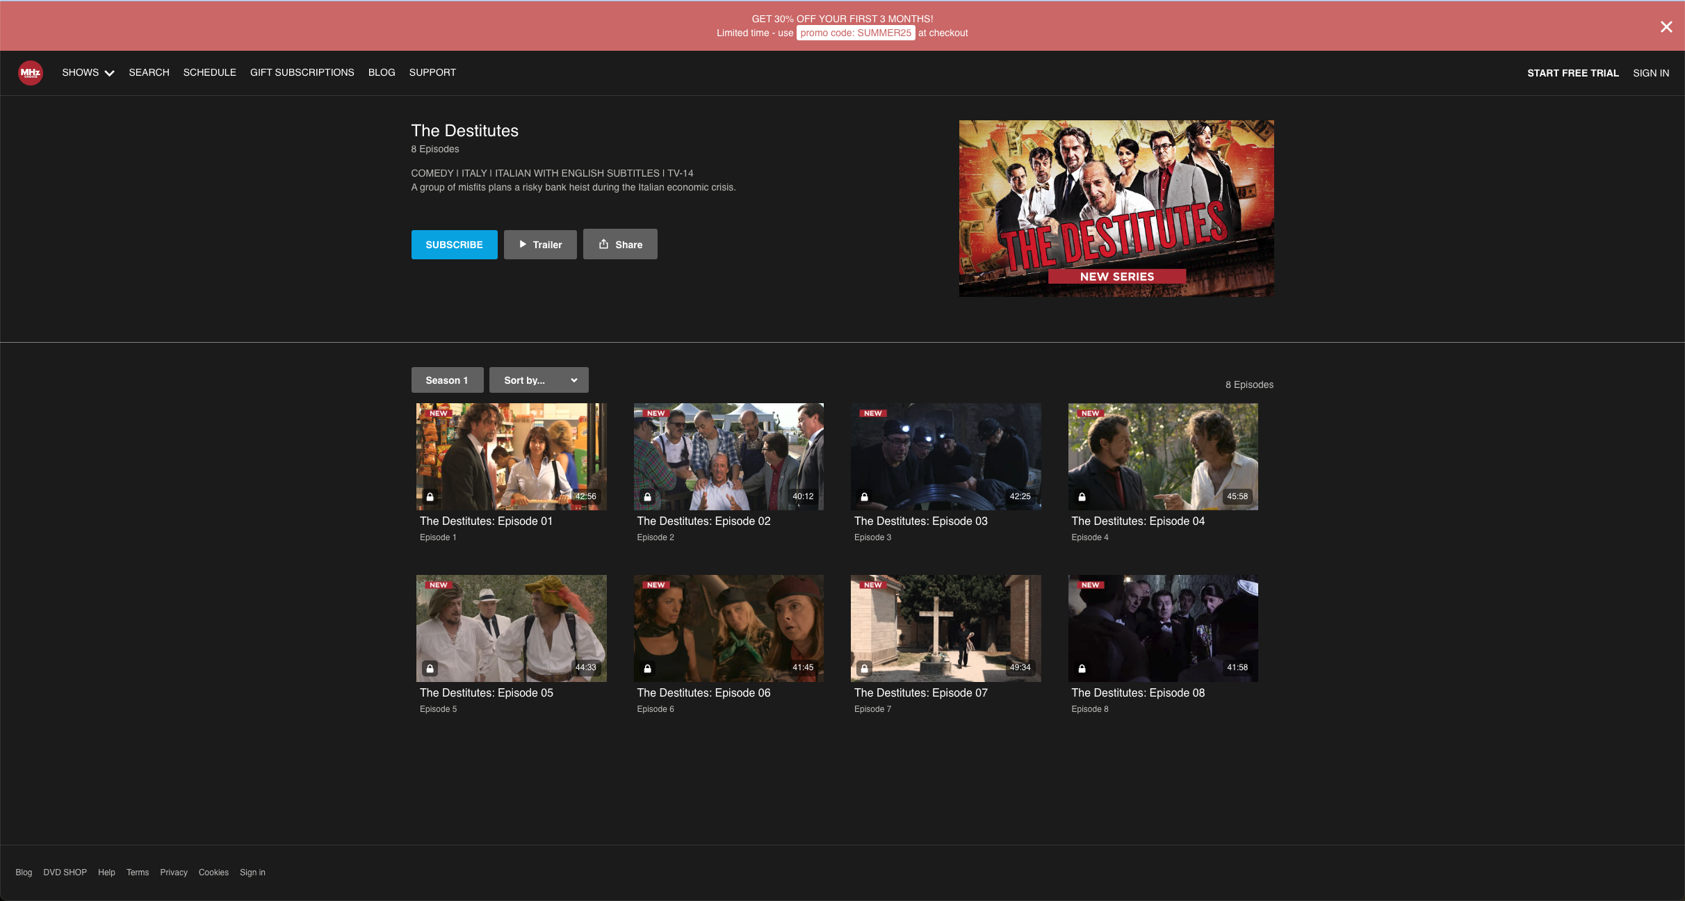1685x901 pixels.
Task: Open the Sort by dropdown
Action: [x=539, y=380]
